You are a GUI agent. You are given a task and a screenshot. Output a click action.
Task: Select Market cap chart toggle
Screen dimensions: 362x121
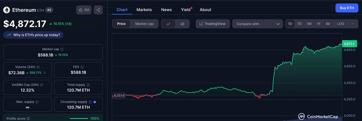[x=144, y=24]
